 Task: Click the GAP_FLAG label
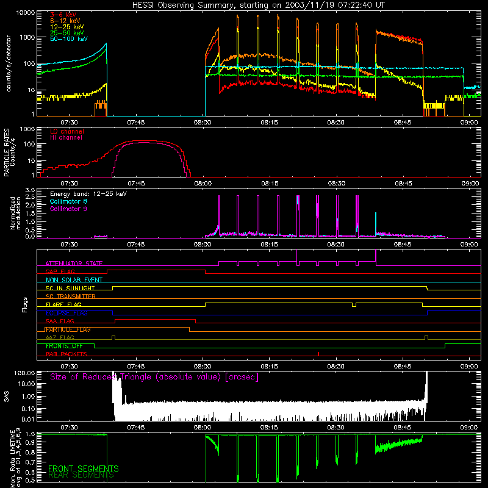(60, 271)
